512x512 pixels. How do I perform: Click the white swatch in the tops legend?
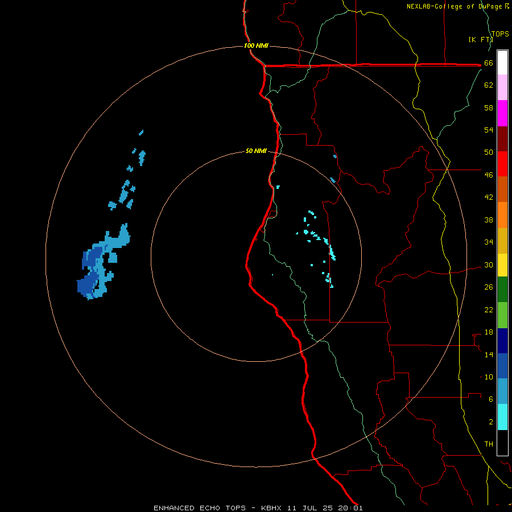pyautogui.click(x=502, y=63)
